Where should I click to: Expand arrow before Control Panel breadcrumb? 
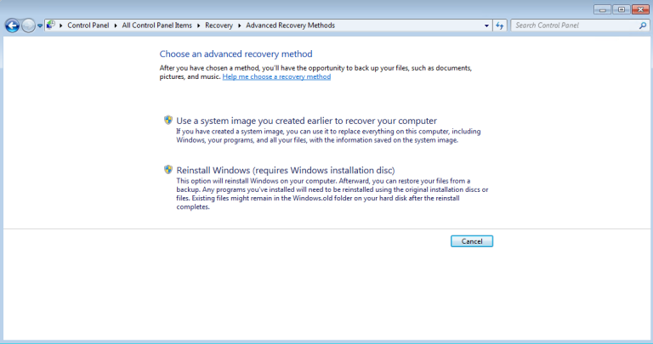pos(61,25)
